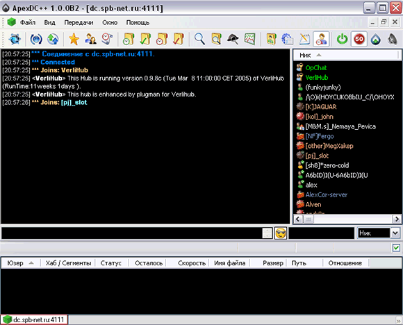The width and height of the screenshot is (403, 325).
Task: Open Search Spy hat icon
Action: 233,40
